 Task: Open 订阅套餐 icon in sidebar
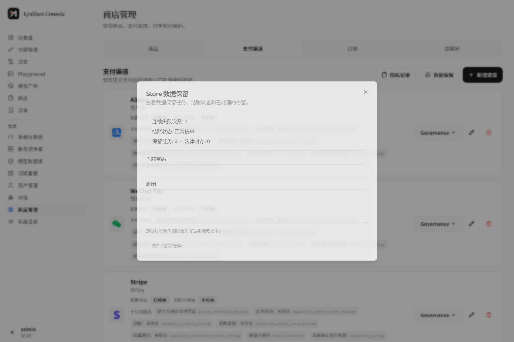(11, 173)
